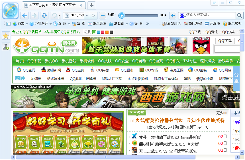Expand the 小号多开 dropdown arrow
The width and height of the screenshot is (245, 160).
50,24
